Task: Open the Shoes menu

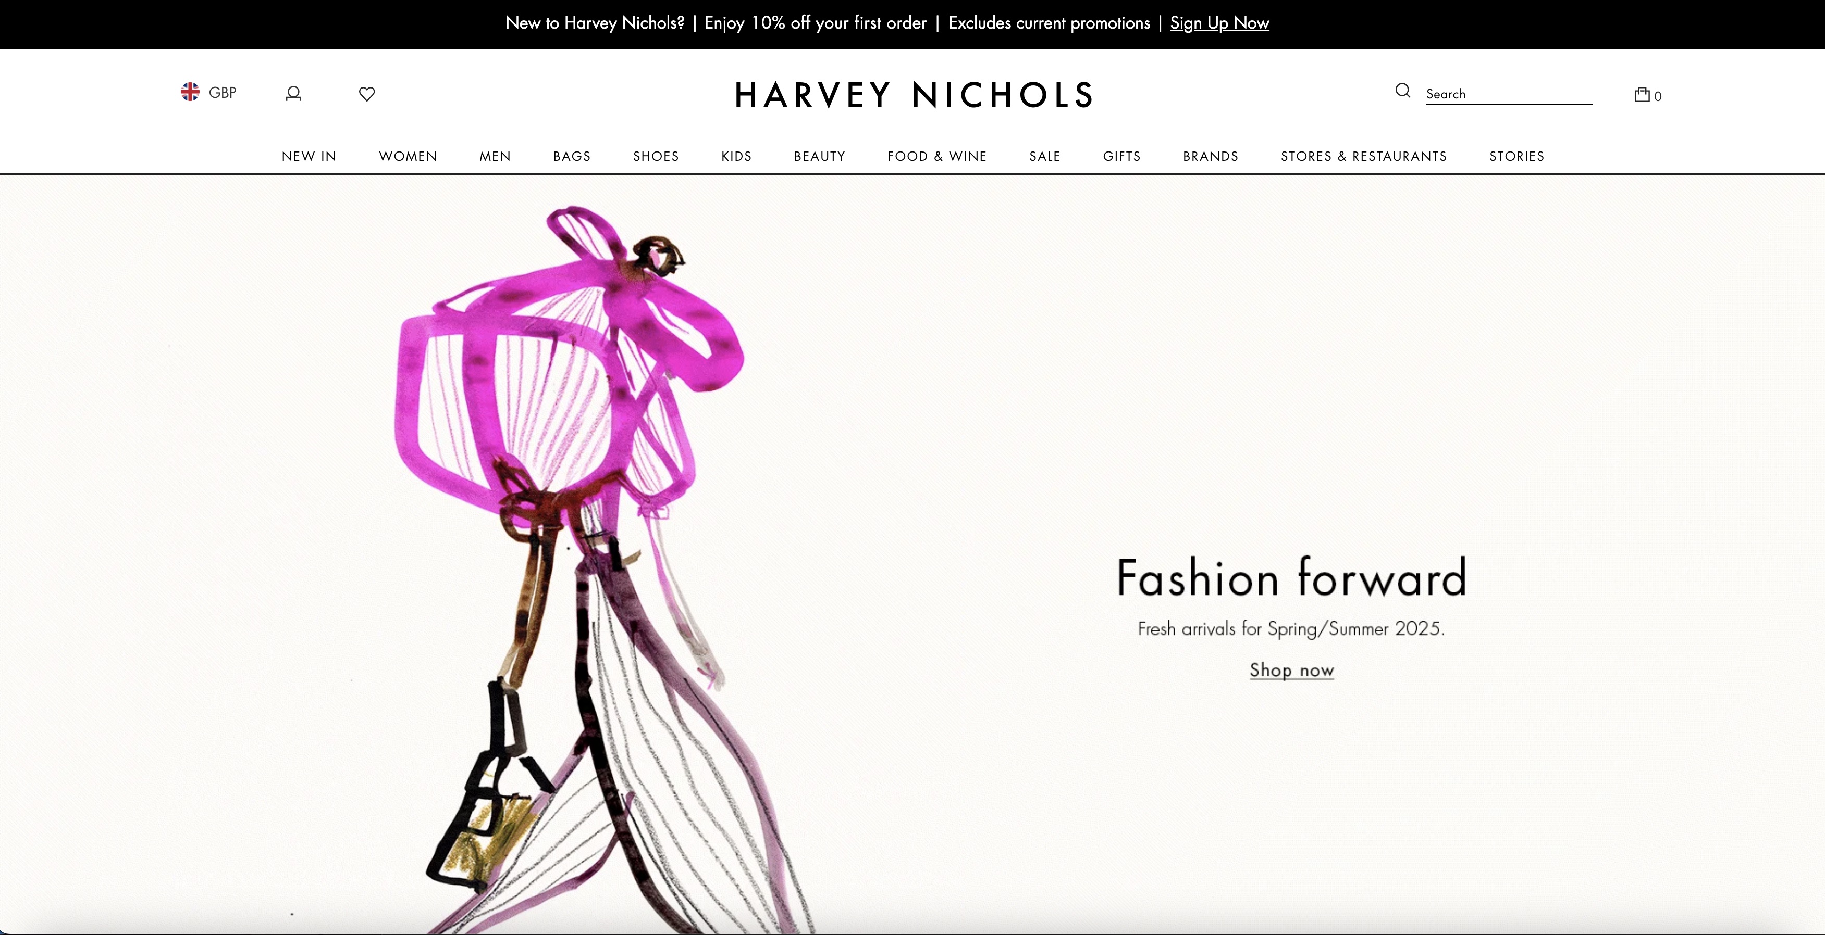Action: click(656, 156)
